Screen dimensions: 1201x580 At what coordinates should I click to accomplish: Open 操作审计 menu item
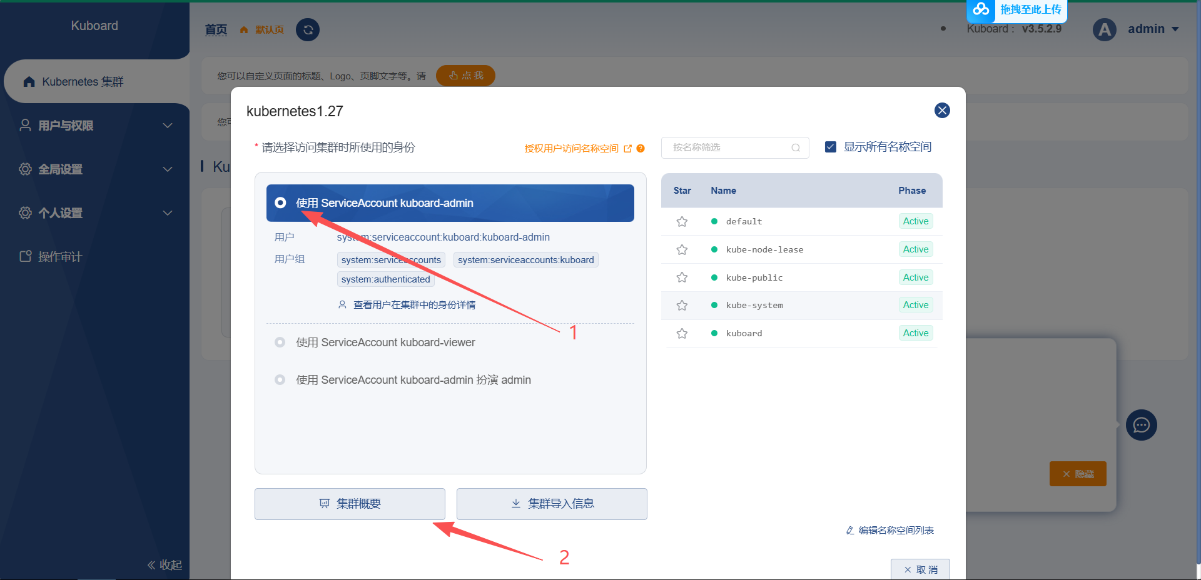coord(94,256)
